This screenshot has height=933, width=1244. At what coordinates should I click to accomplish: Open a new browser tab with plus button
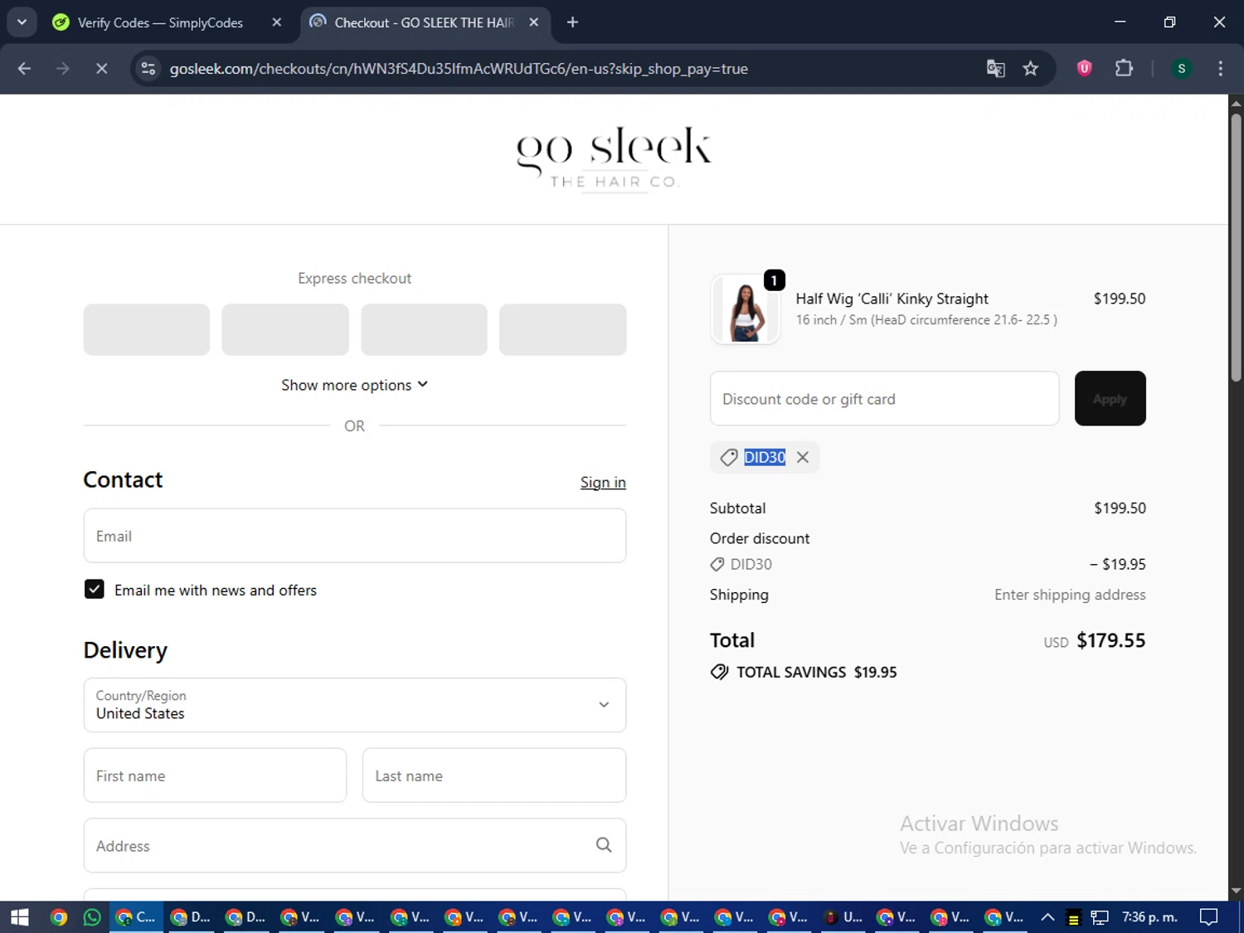572,22
